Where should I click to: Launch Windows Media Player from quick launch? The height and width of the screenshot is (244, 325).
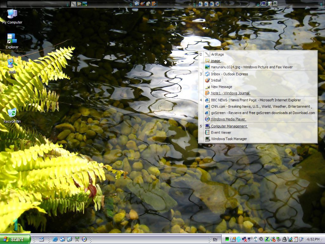pyautogui.click(x=84, y=239)
